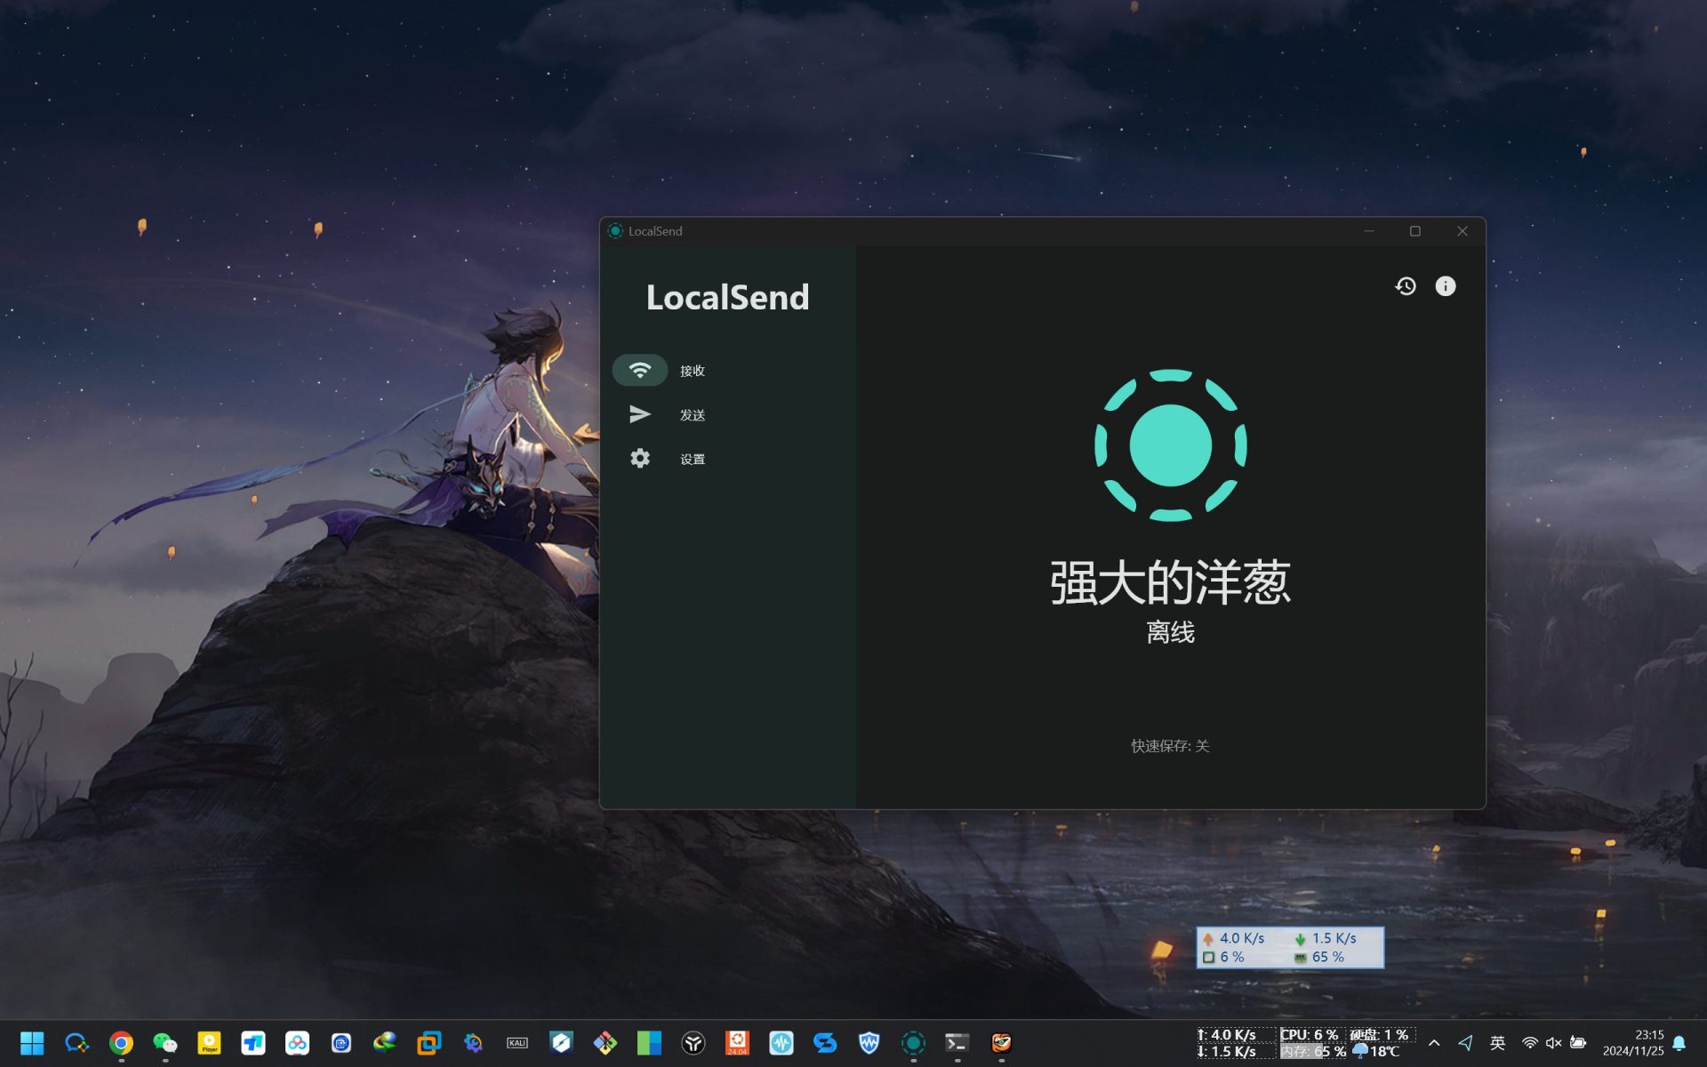
Task: Click the LocalSend sidebar heading
Action: (x=727, y=297)
